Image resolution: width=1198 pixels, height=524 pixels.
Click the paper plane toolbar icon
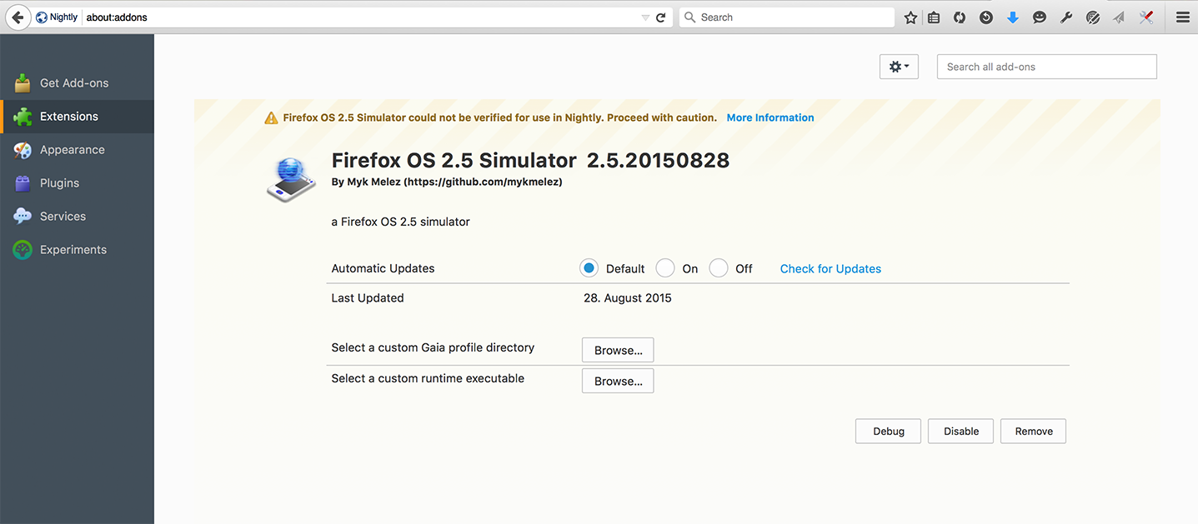(x=1120, y=17)
